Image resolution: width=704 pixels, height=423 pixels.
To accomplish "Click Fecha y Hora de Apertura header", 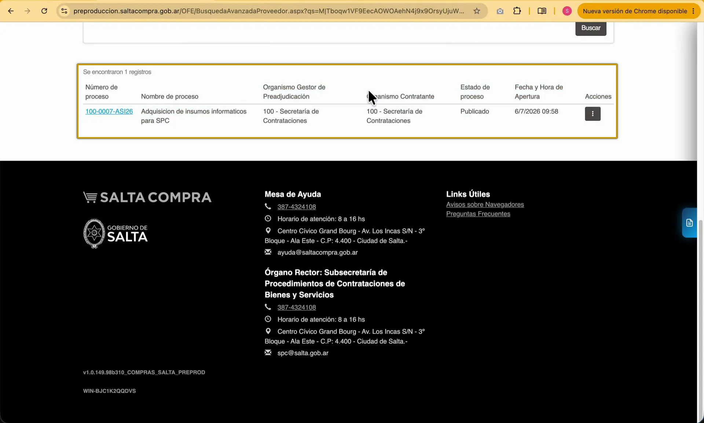I will 539,92.
